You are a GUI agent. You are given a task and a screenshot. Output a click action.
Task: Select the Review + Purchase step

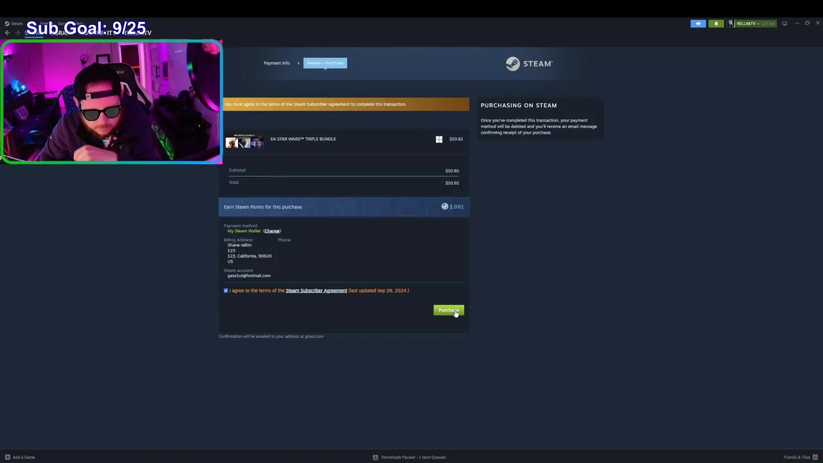coord(325,63)
